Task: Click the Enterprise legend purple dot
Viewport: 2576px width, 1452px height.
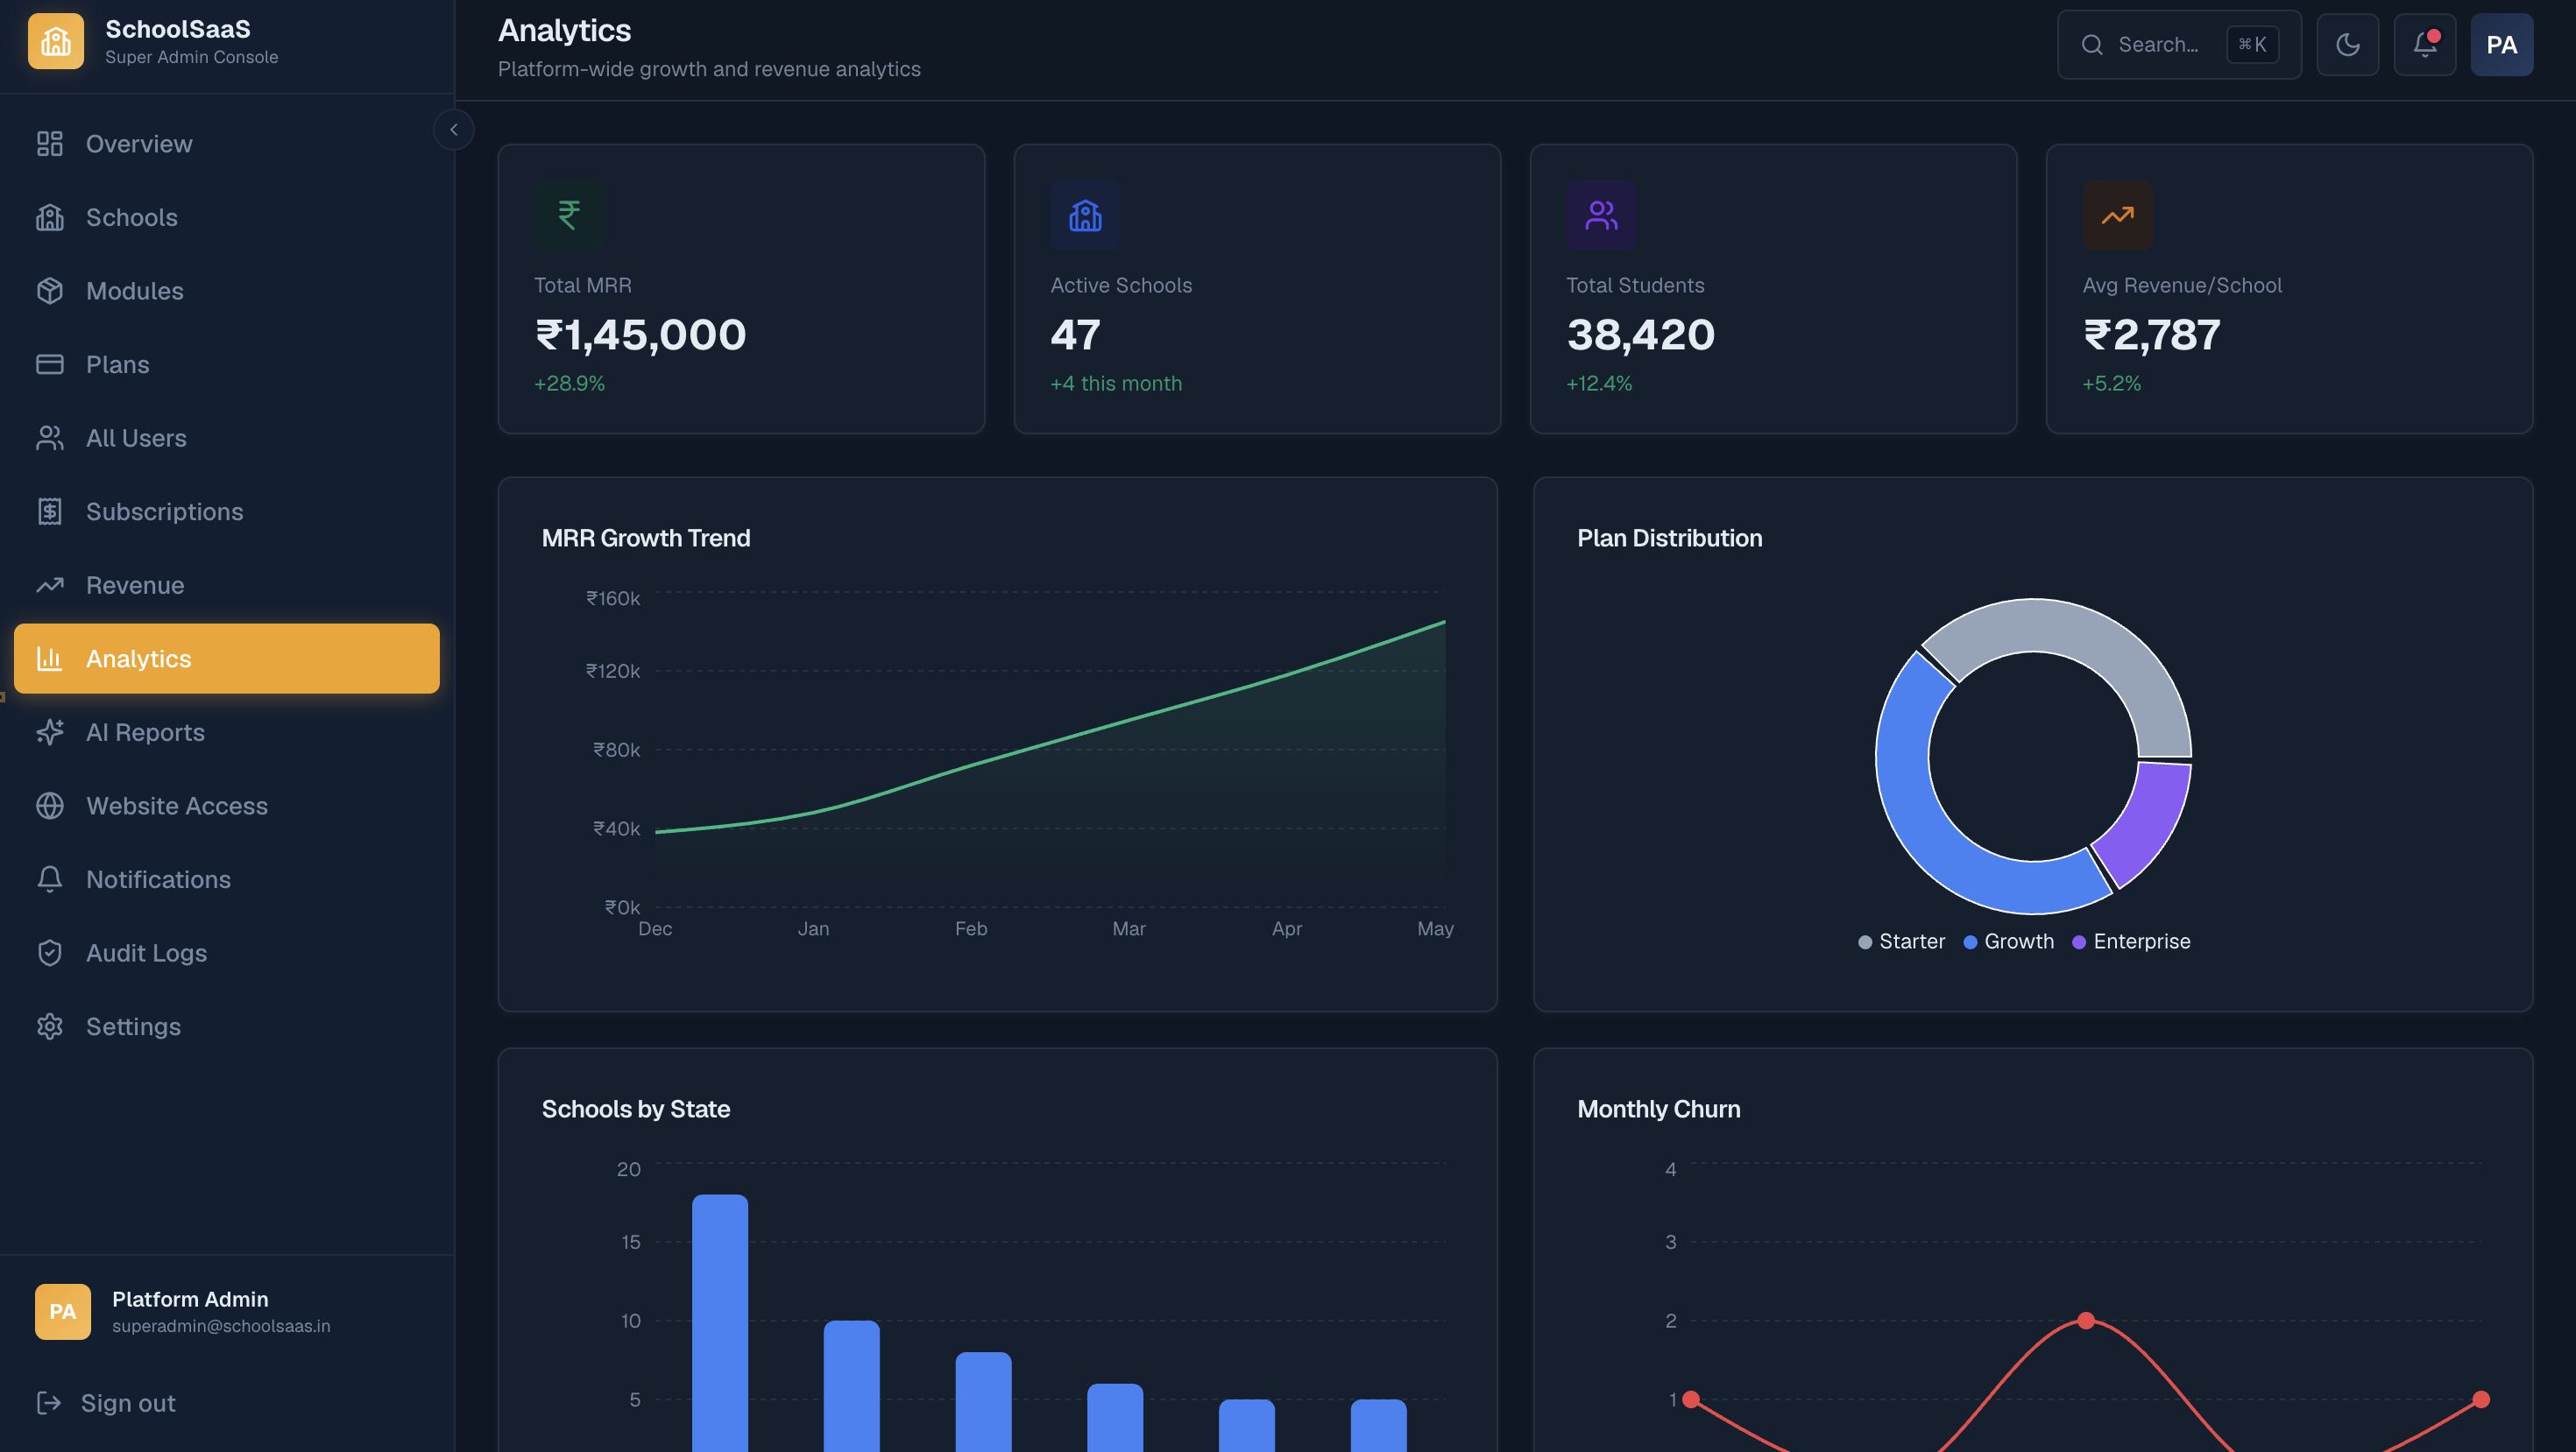Action: (x=2079, y=942)
